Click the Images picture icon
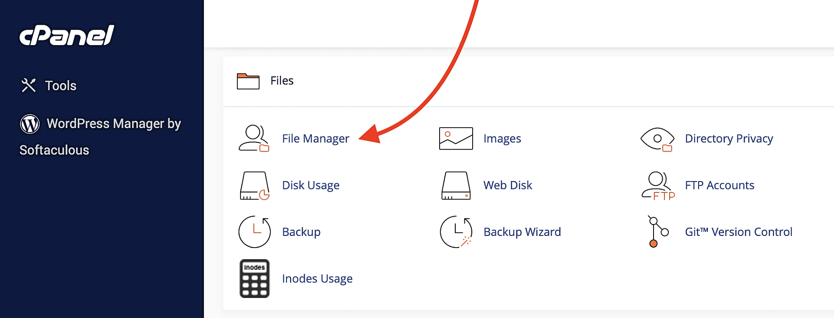This screenshot has height=318, width=834. pos(456,138)
